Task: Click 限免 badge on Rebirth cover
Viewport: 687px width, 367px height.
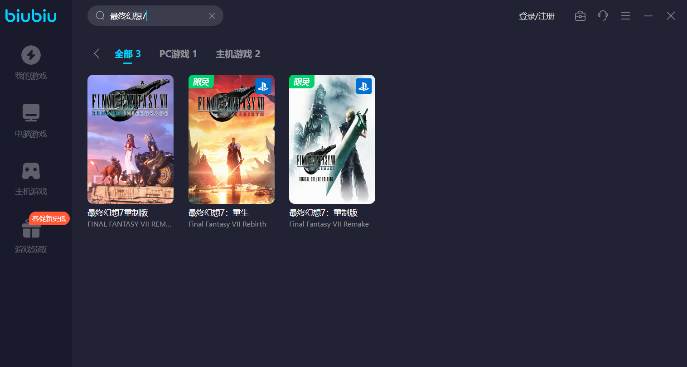Action: [x=201, y=82]
